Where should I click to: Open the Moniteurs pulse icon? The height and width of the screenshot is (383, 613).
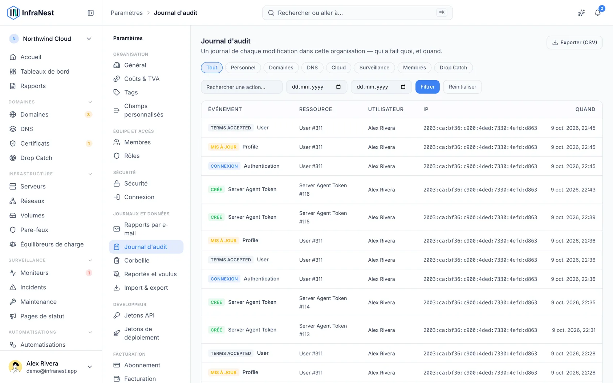13,273
